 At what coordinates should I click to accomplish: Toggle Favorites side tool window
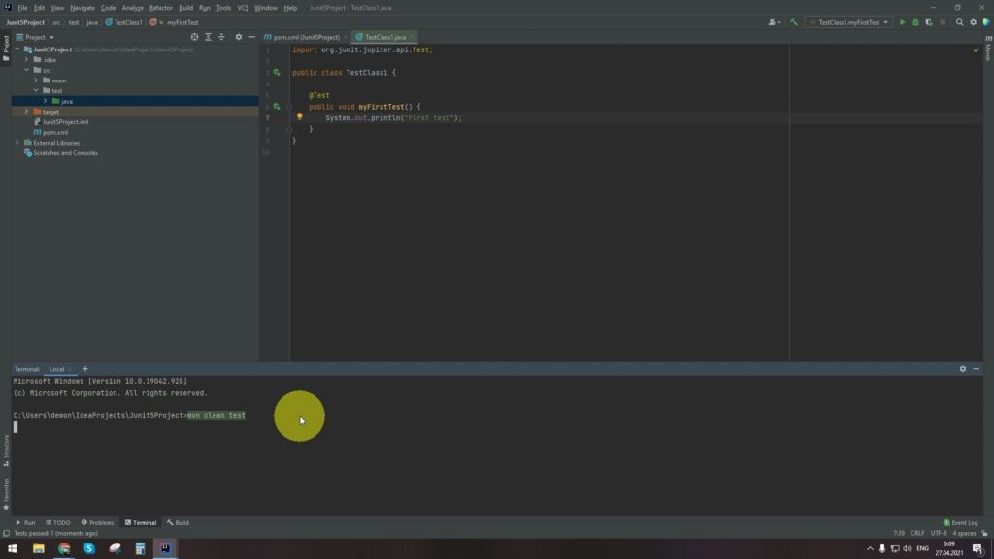pos(6,494)
